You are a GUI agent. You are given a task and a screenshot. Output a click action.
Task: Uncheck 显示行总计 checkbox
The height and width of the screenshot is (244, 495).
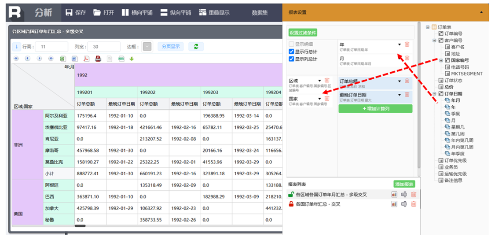coord(291,52)
